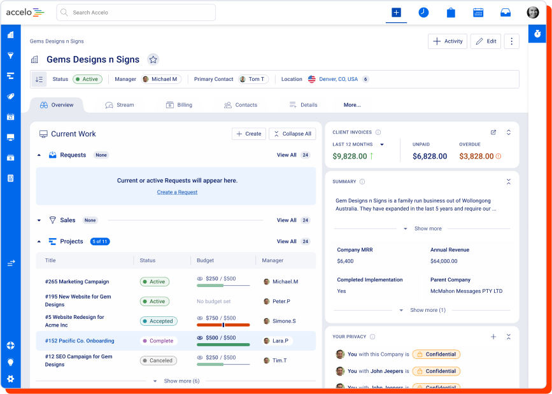This screenshot has width=552, height=394.
Task: Click the lightbulb icon in sidebar
Action: 11,362
